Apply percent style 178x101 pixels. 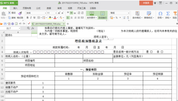click(116, 18)
